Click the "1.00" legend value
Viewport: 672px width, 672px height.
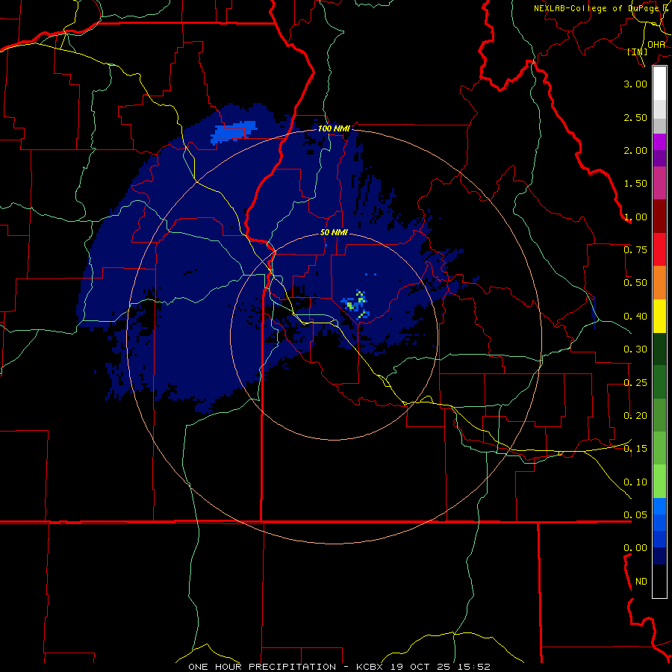[635, 217]
